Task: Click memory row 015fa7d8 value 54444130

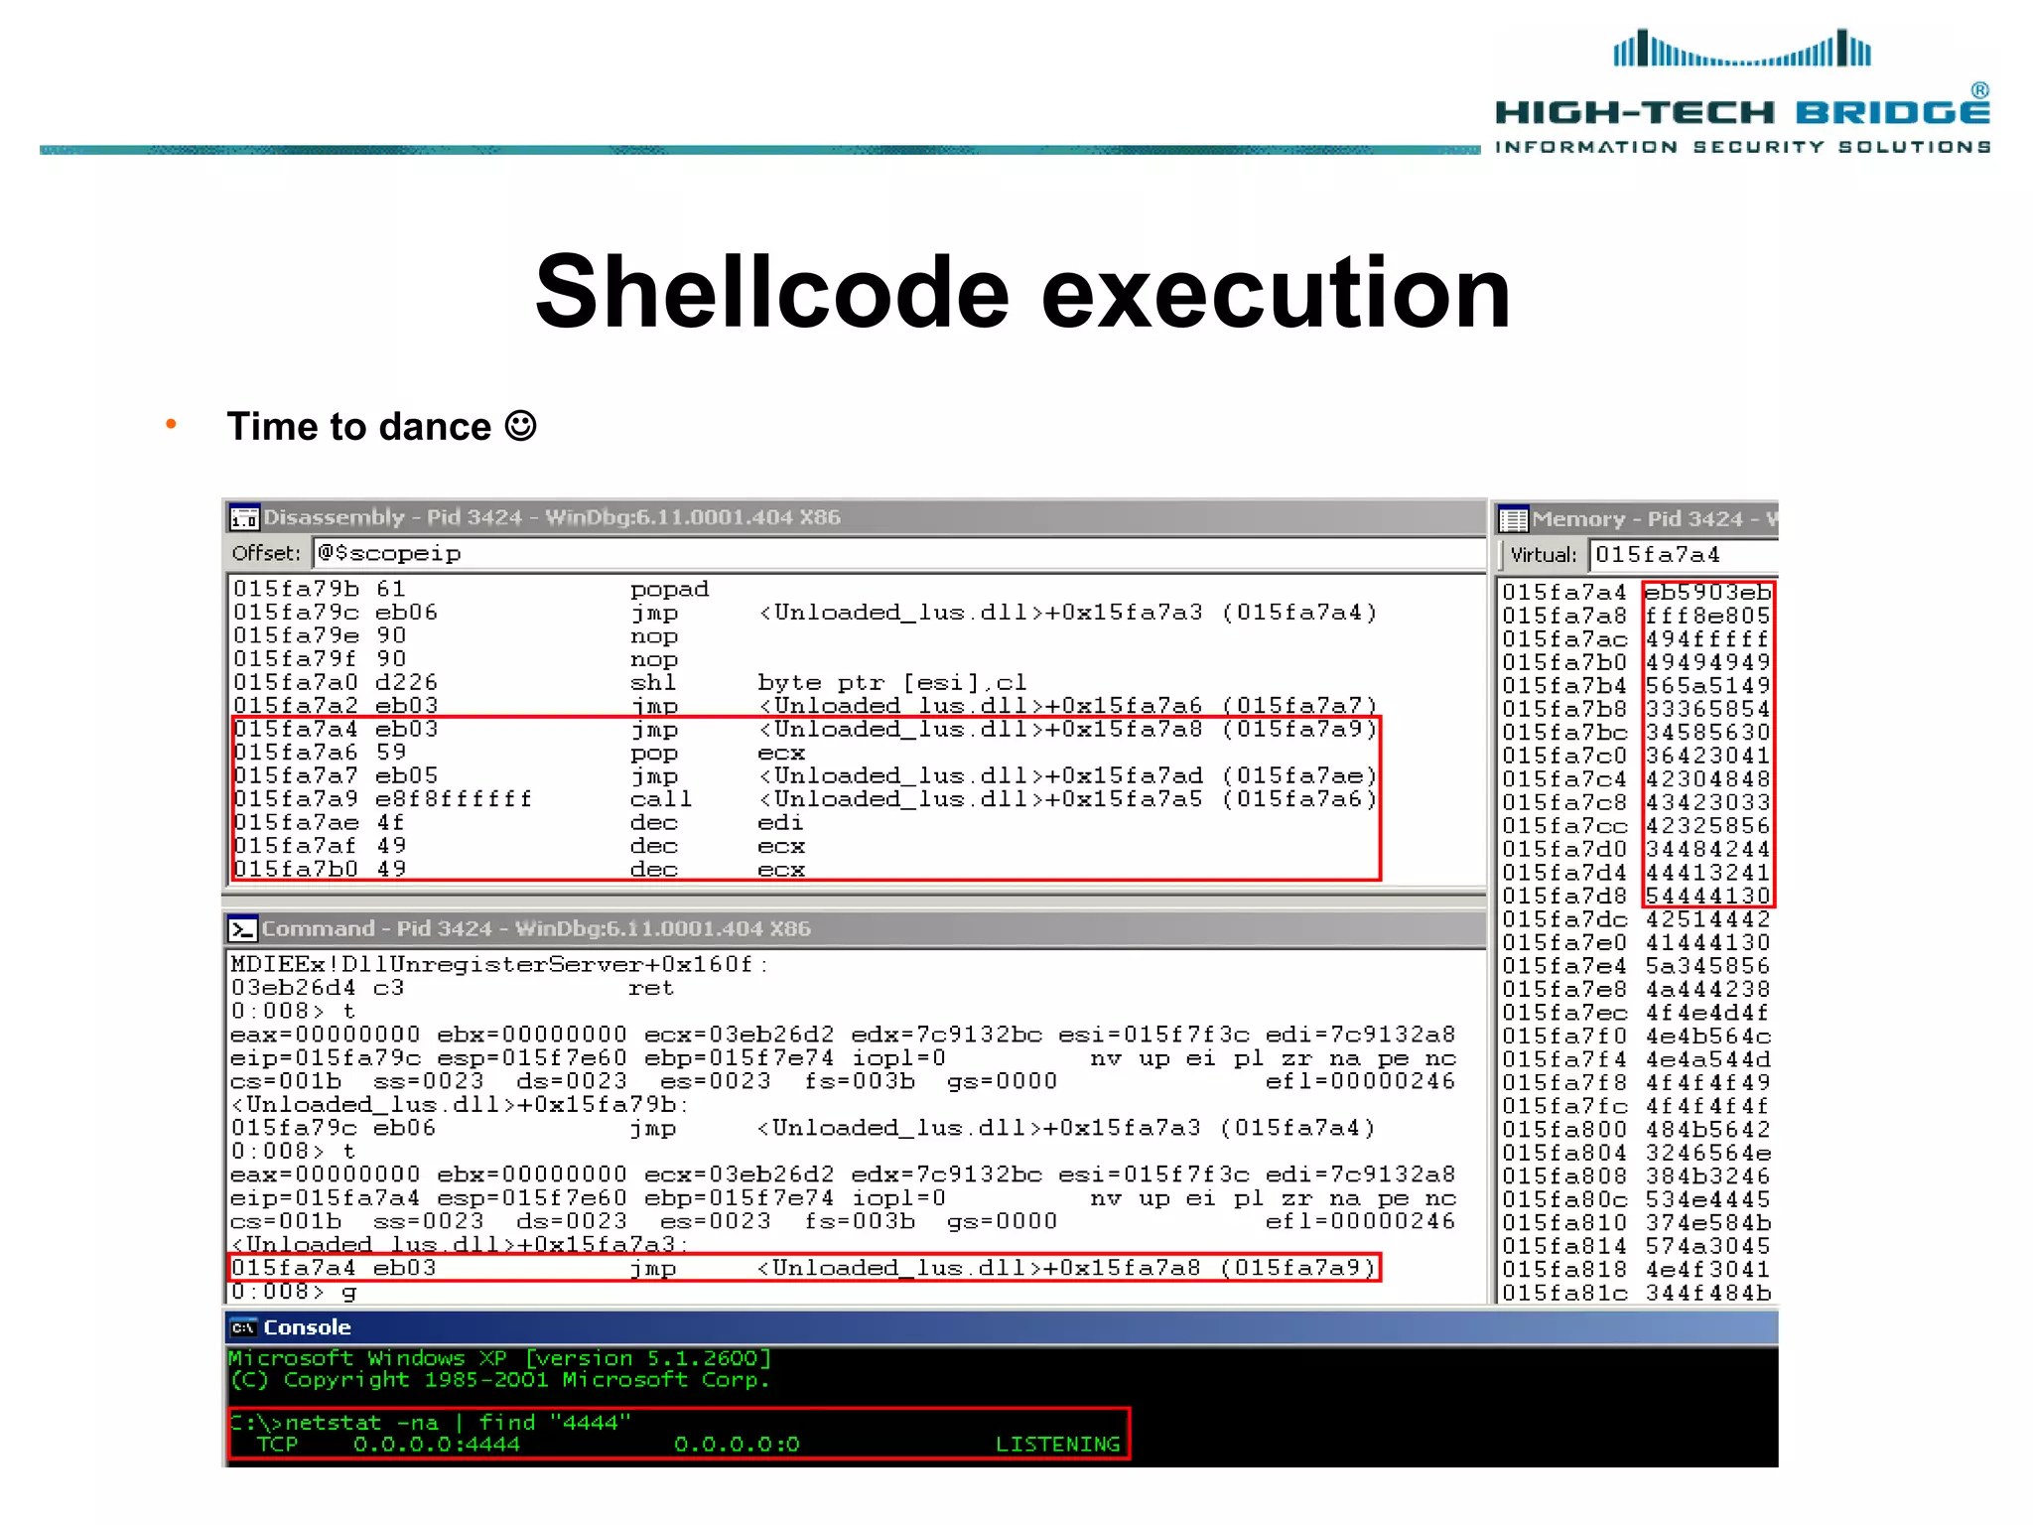Action: coord(1707,896)
